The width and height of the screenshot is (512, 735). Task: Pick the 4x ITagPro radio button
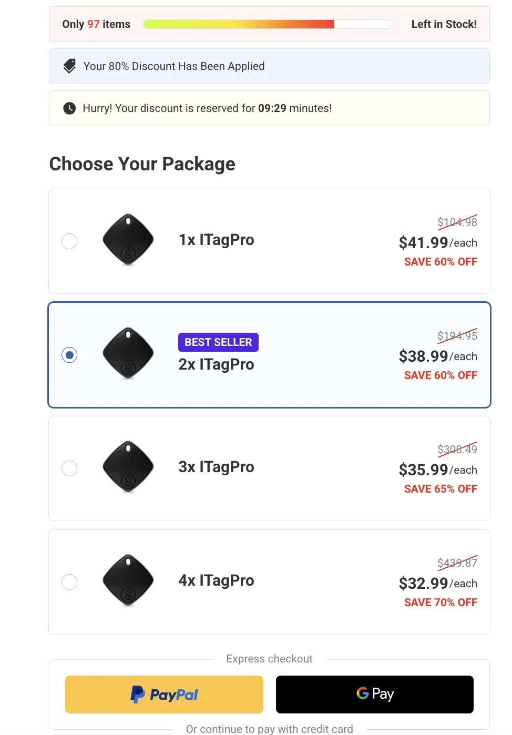pos(69,582)
